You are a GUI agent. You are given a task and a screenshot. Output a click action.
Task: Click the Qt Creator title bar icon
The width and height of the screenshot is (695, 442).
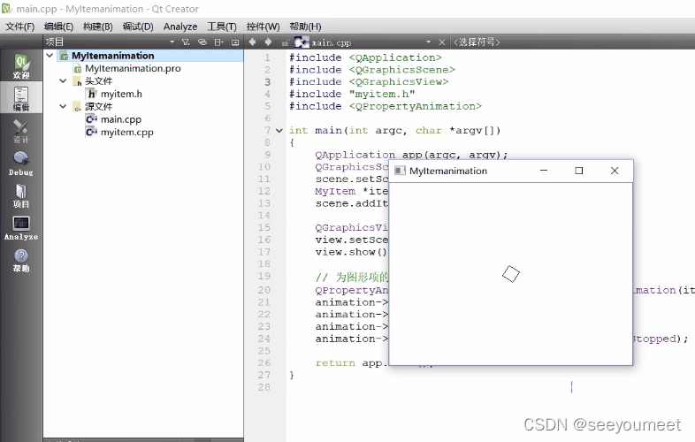(x=7, y=9)
